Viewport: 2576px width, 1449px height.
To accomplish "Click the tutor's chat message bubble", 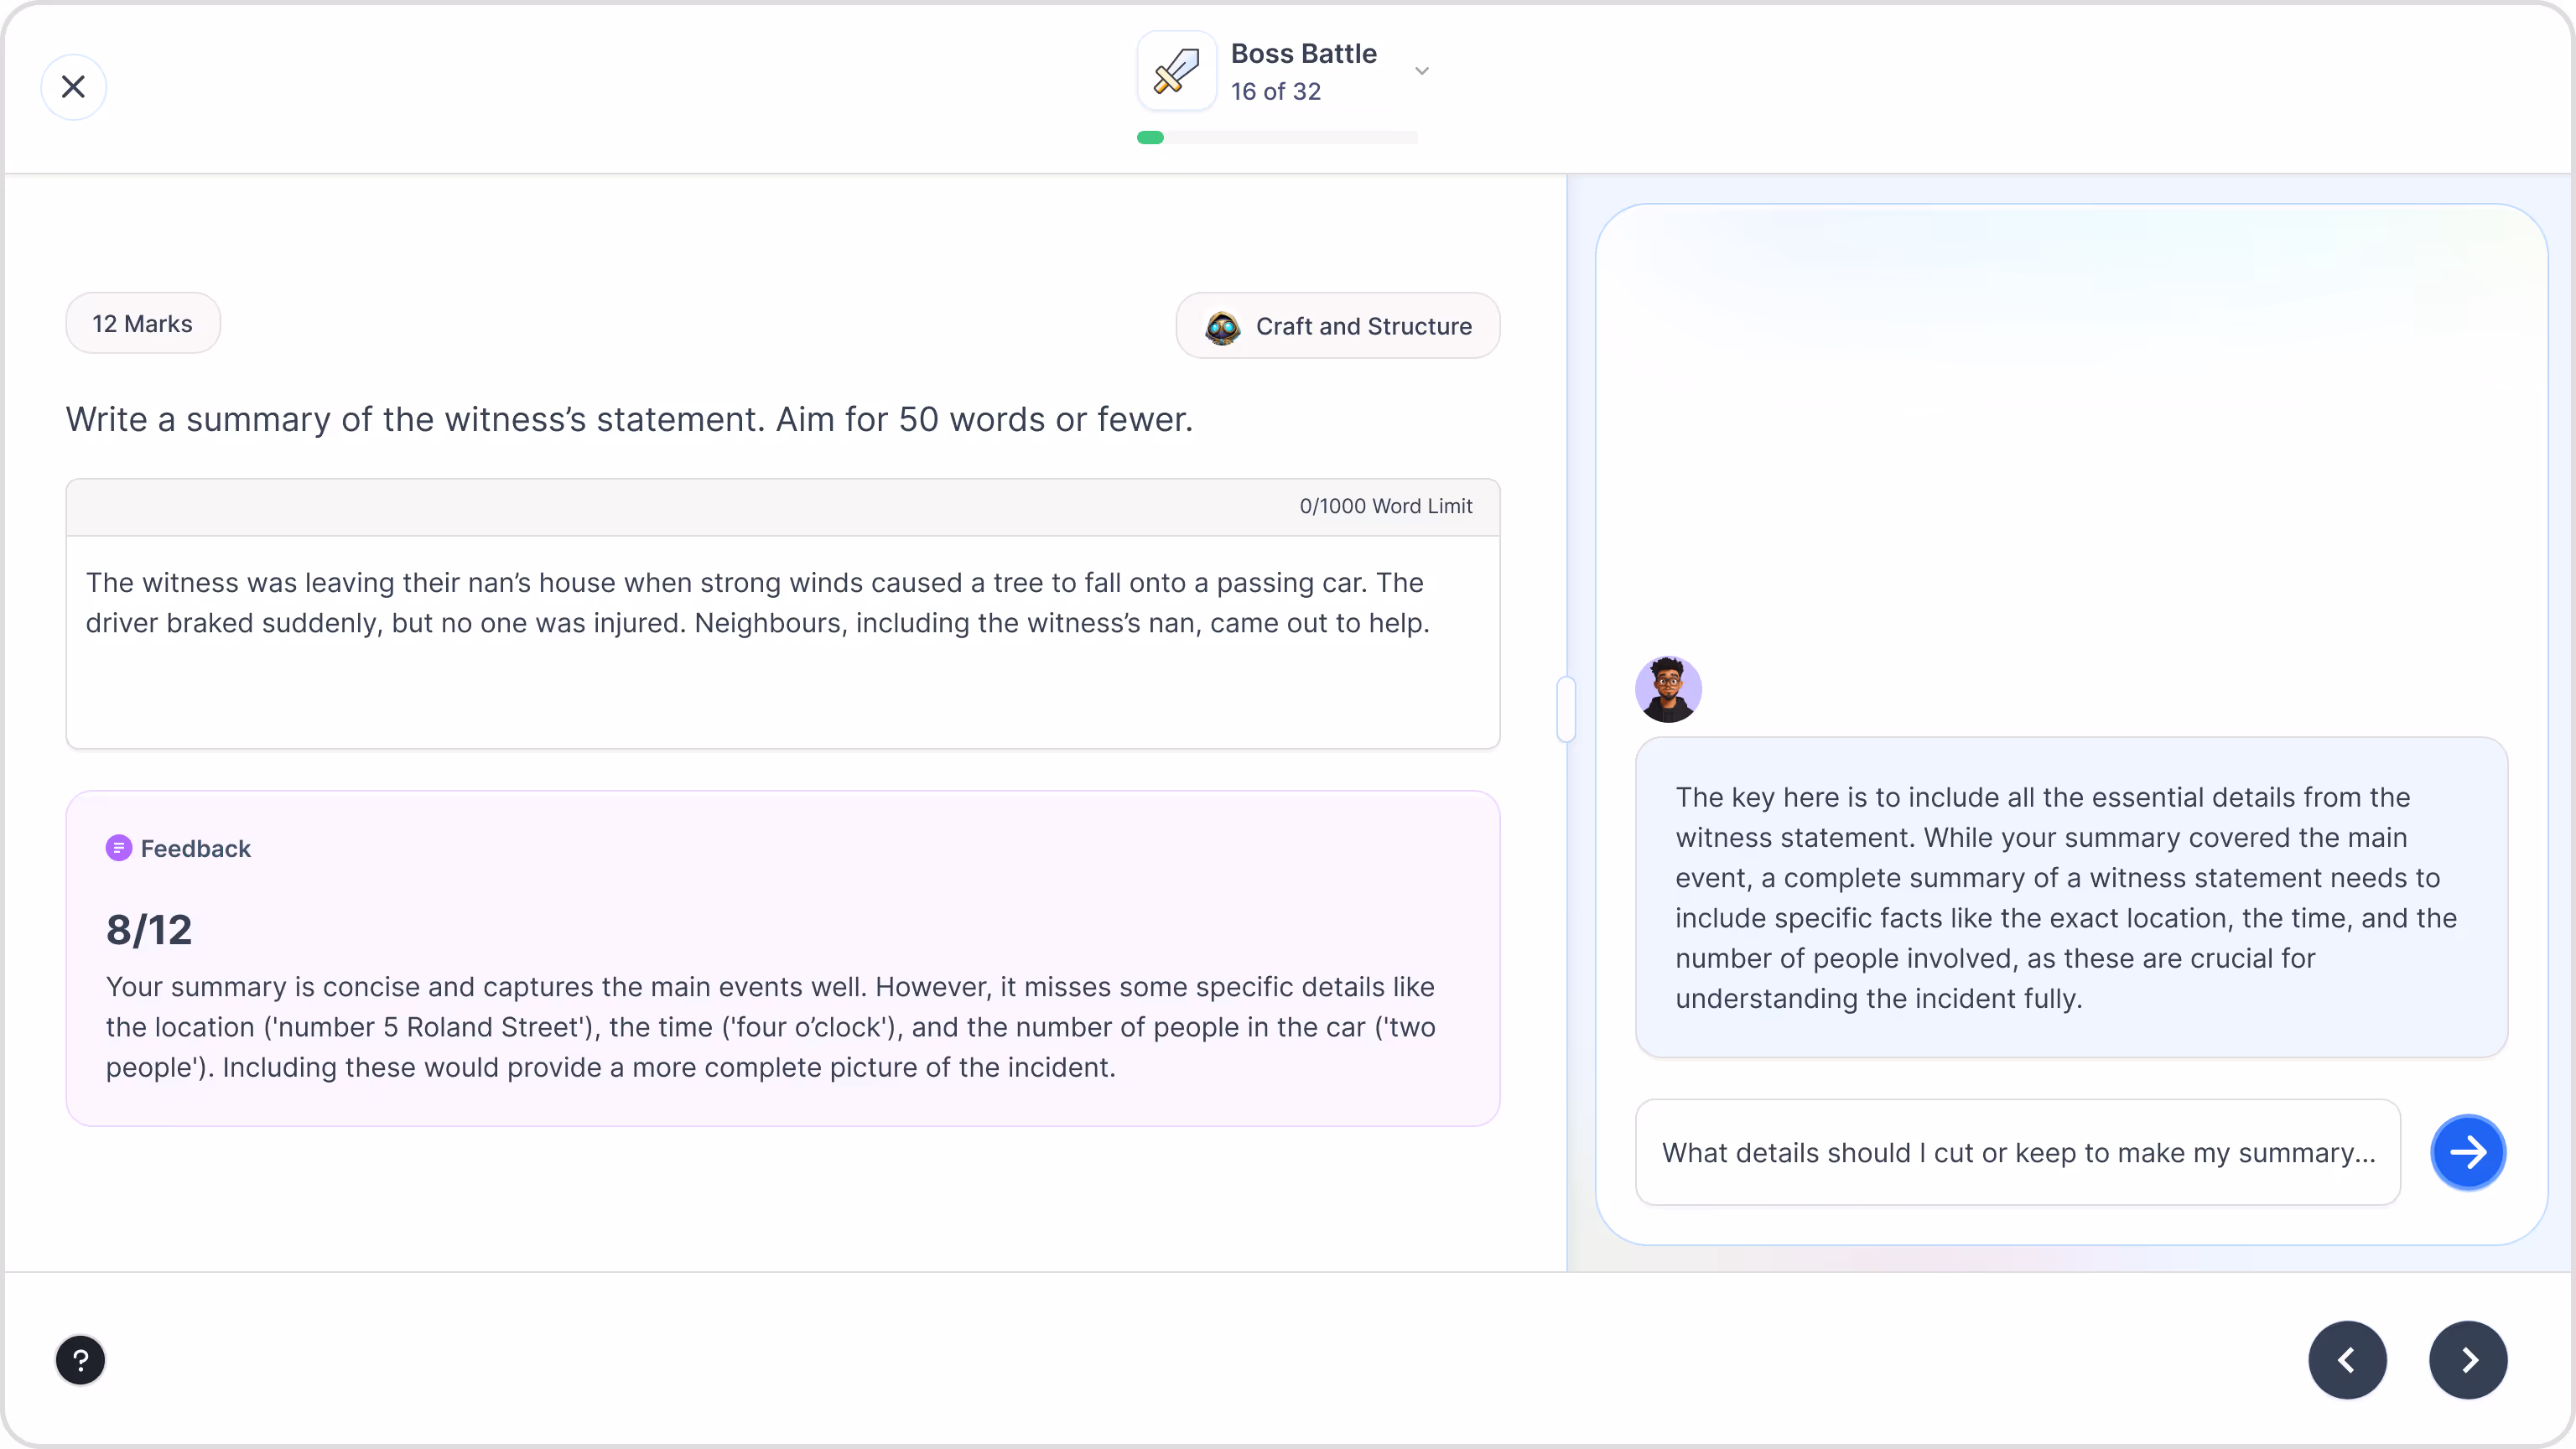I will tap(2070, 897).
